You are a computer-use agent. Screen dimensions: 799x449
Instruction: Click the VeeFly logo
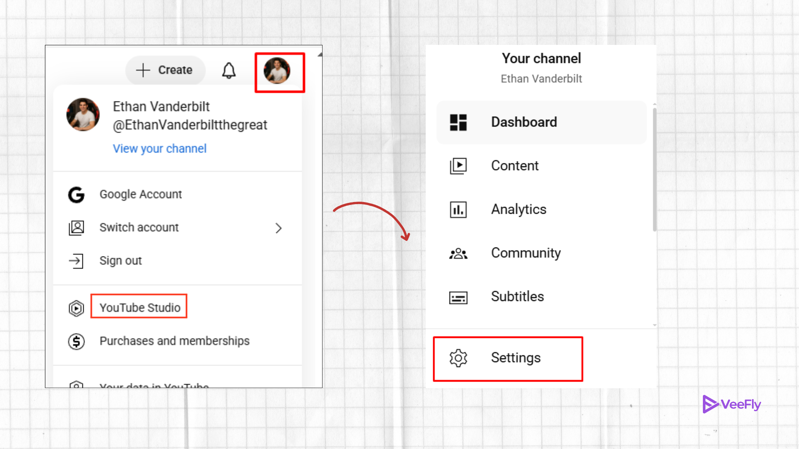coord(732,404)
